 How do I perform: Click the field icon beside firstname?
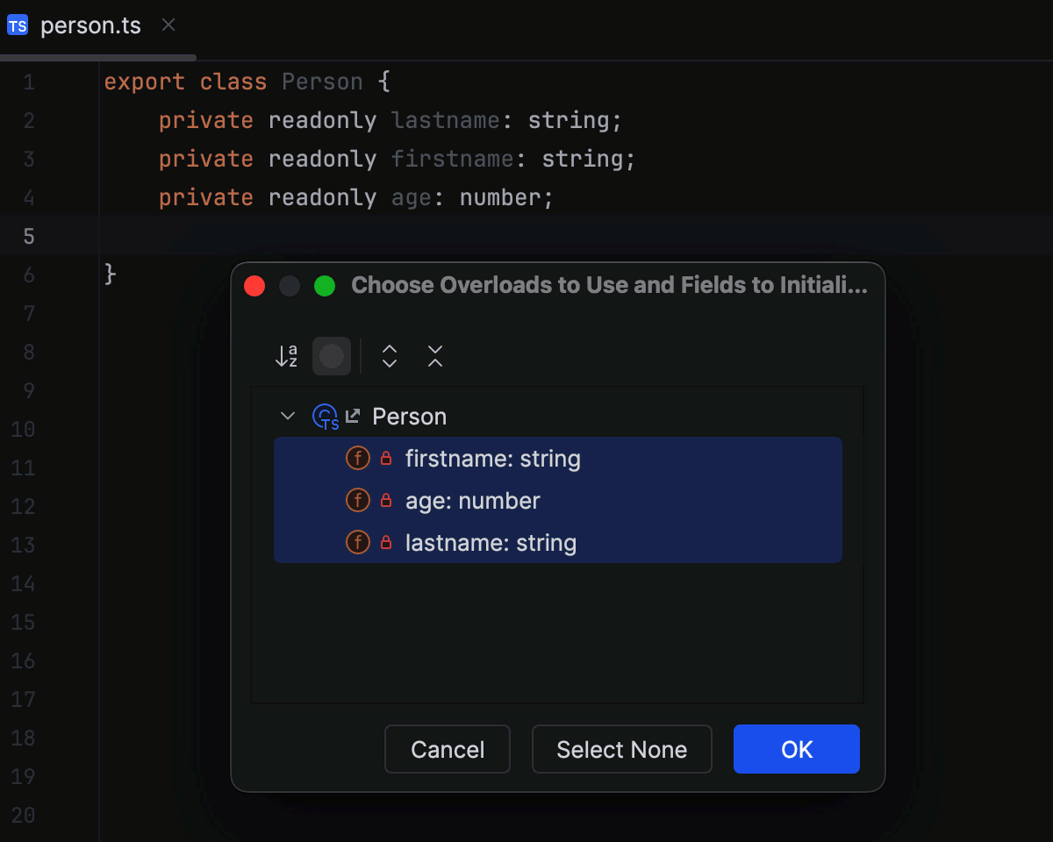pyautogui.click(x=357, y=458)
